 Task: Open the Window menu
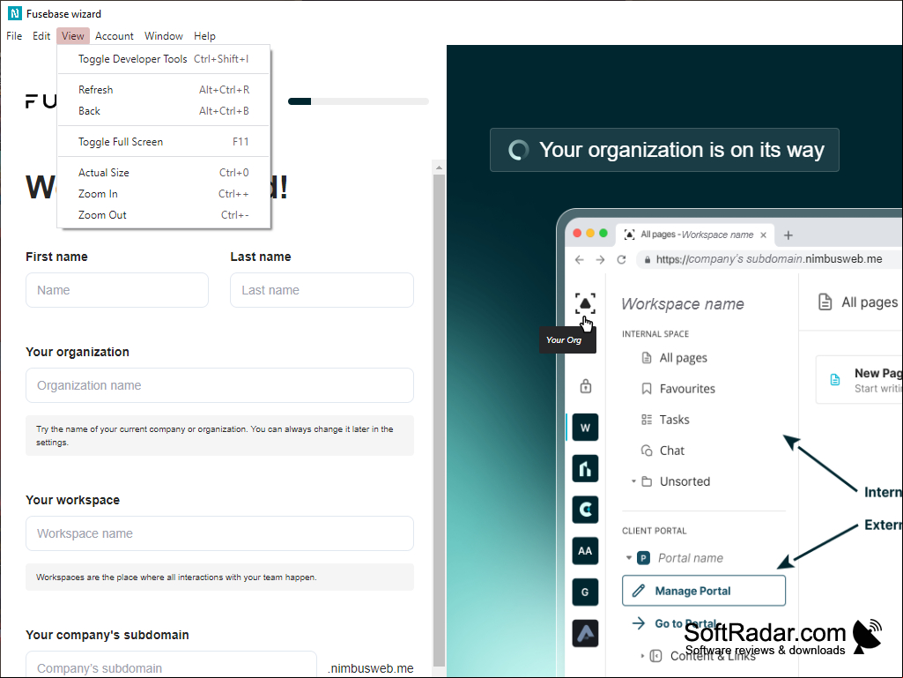164,36
